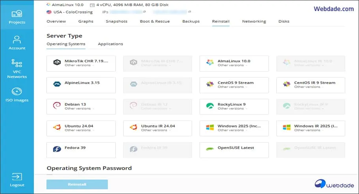The image size is (359, 194).
Task: Open the Snapshots tab
Action: (x=116, y=21)
